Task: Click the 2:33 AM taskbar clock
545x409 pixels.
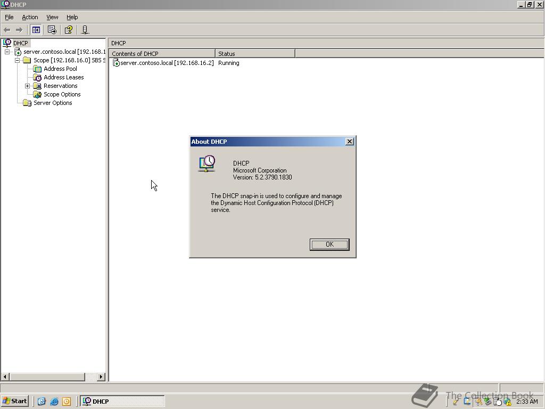Action: (x=527, y=402)
